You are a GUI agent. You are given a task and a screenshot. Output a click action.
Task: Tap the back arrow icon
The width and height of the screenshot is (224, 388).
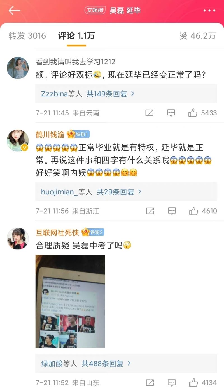[14, 10]
